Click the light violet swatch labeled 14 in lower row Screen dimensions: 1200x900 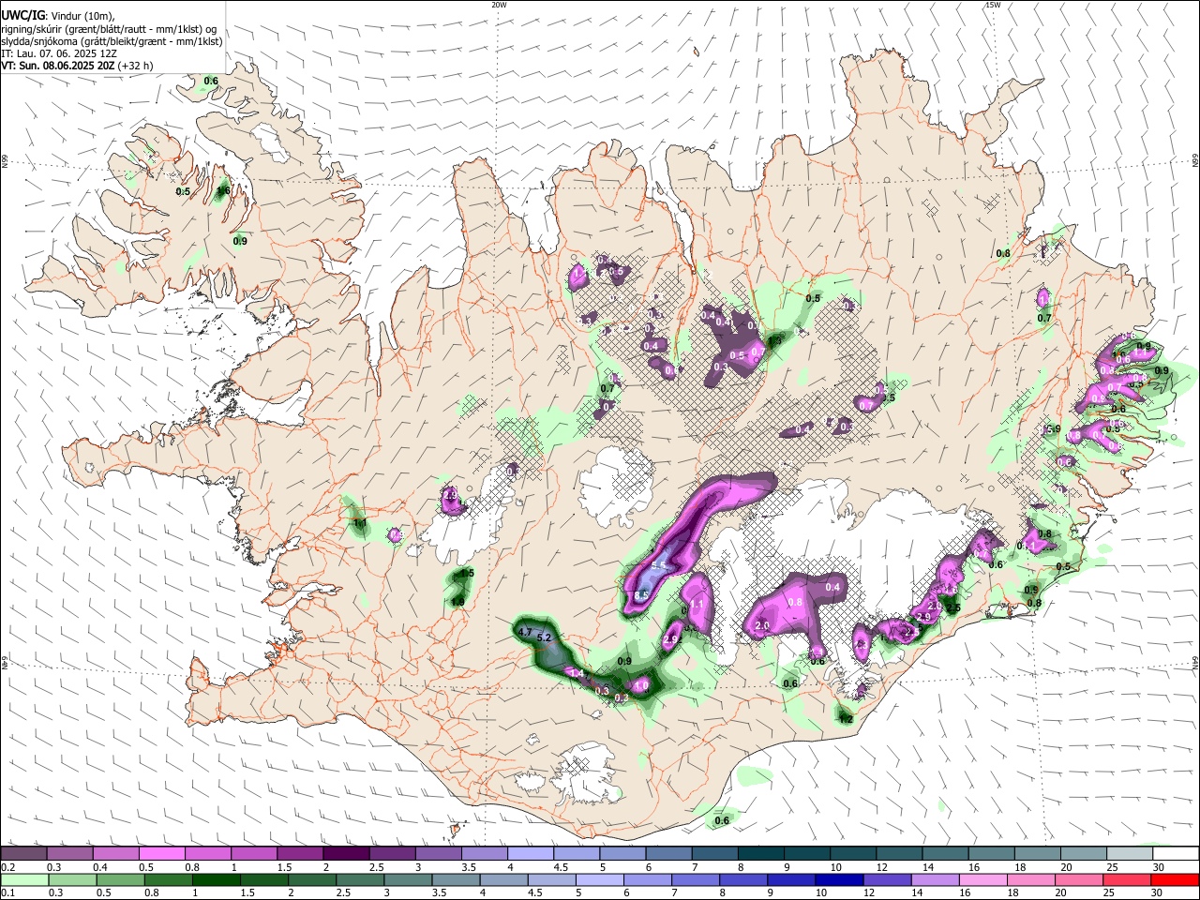[934, 880]
